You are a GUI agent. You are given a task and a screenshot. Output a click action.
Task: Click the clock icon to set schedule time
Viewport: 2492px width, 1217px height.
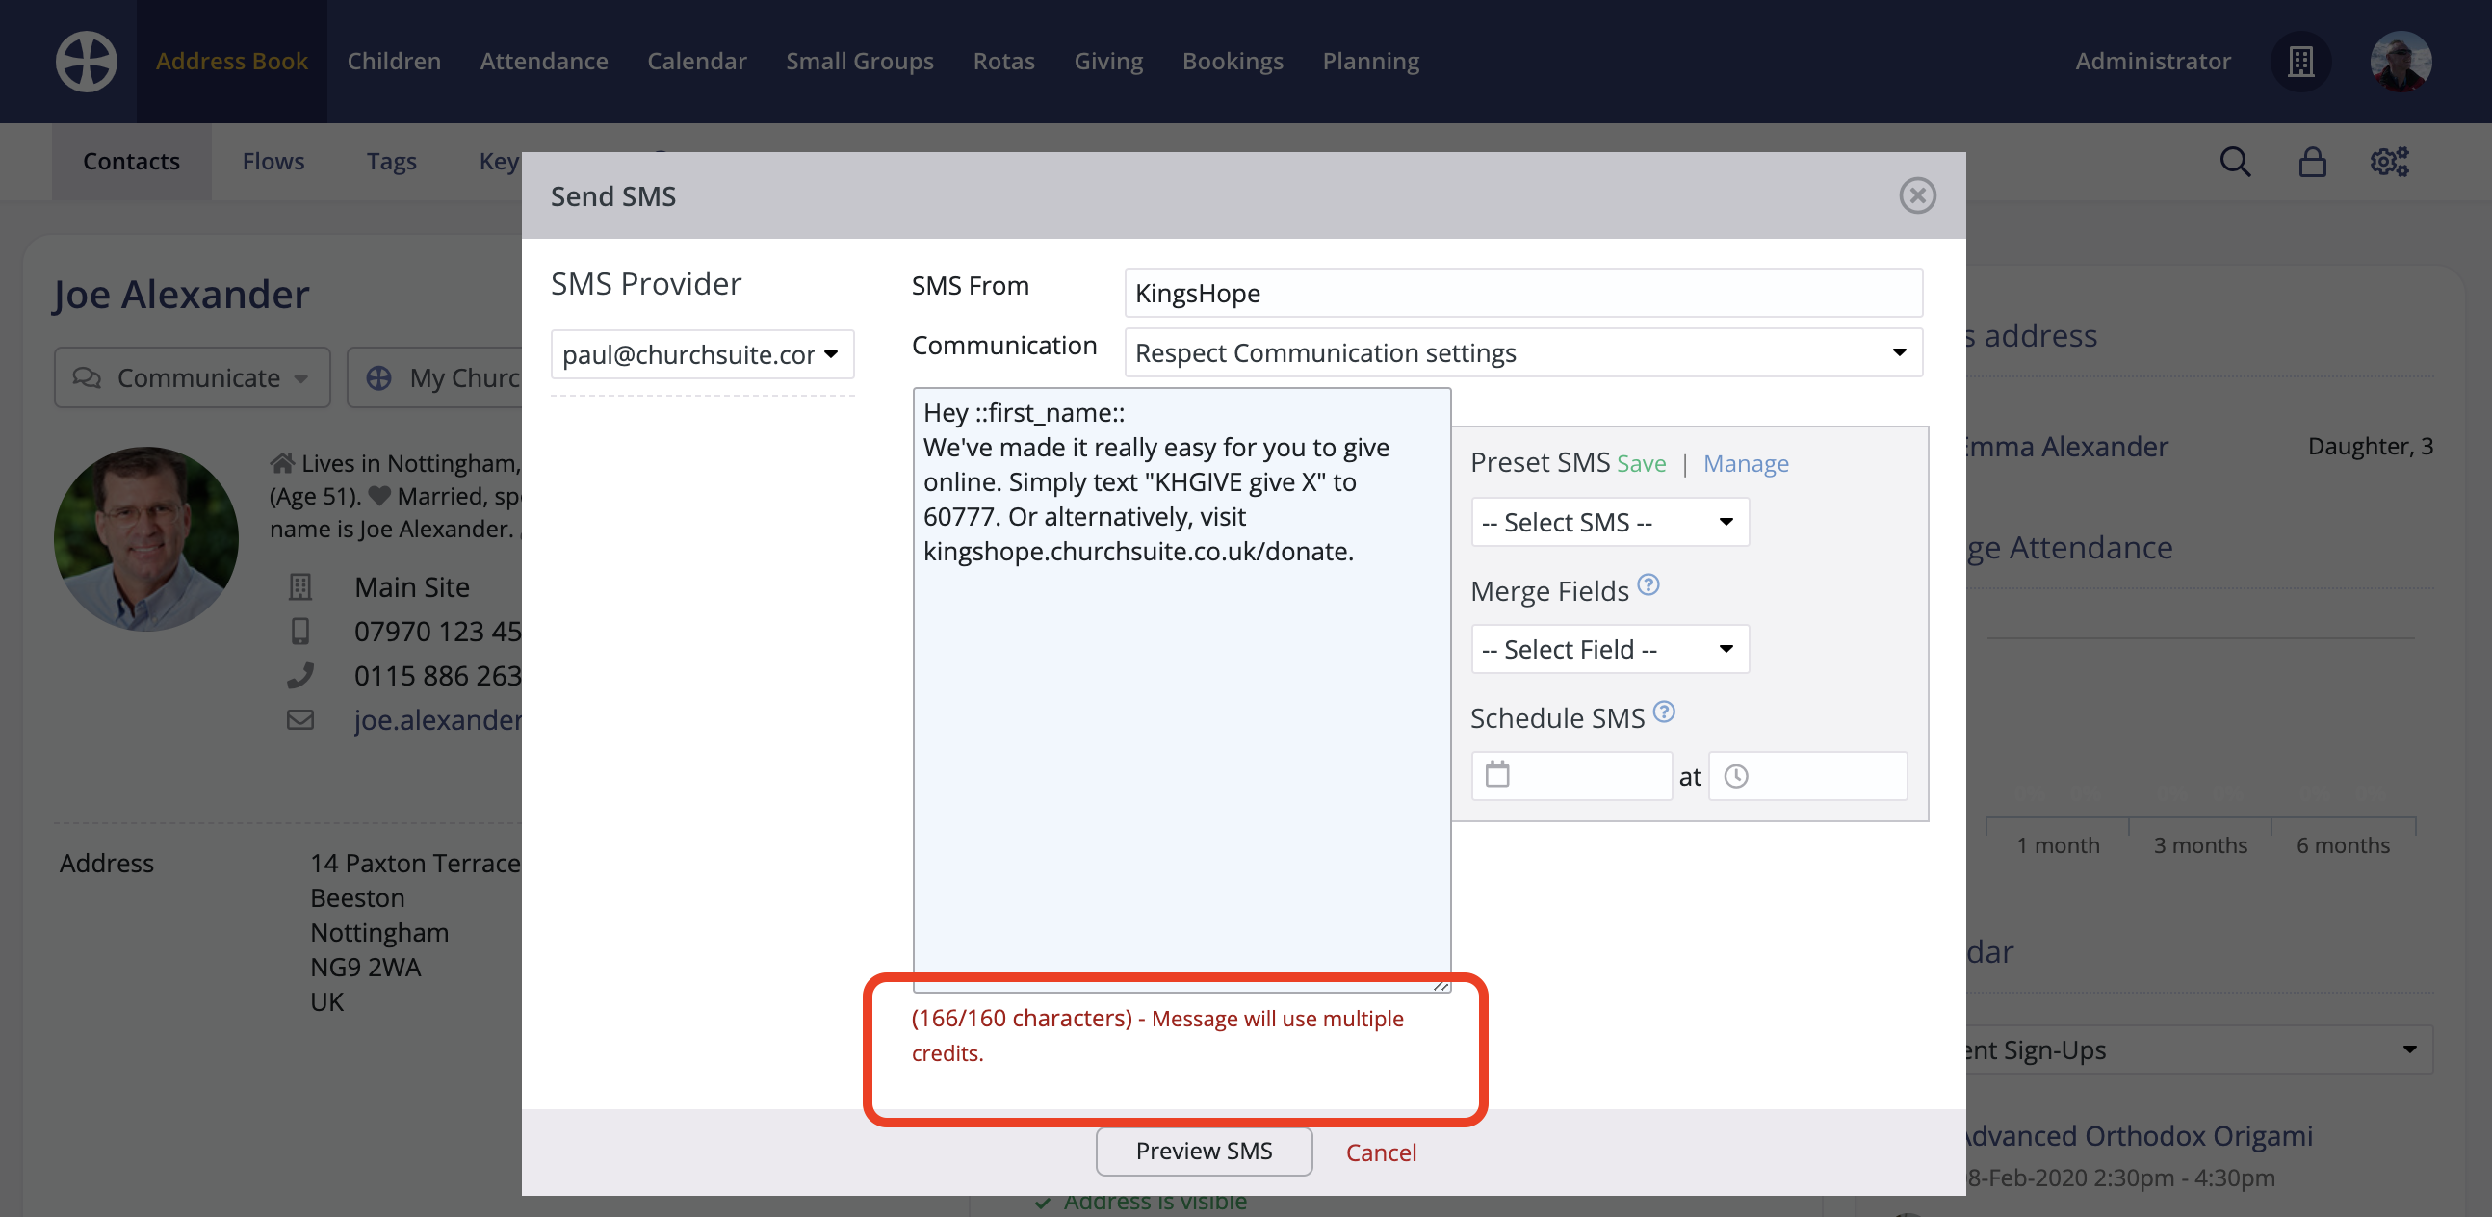(x=1738, y=775)
